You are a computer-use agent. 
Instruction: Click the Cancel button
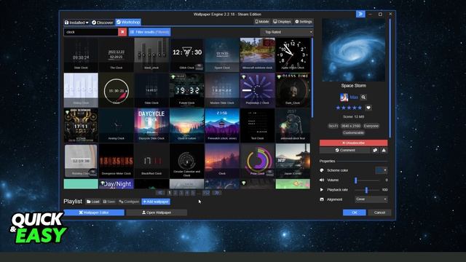(x=379, y=213)
